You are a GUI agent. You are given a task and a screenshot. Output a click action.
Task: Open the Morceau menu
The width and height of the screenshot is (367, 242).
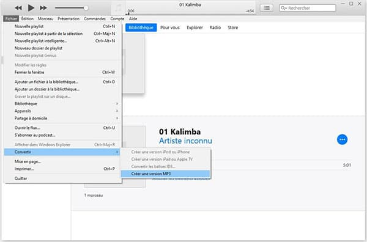pos(45,19)
